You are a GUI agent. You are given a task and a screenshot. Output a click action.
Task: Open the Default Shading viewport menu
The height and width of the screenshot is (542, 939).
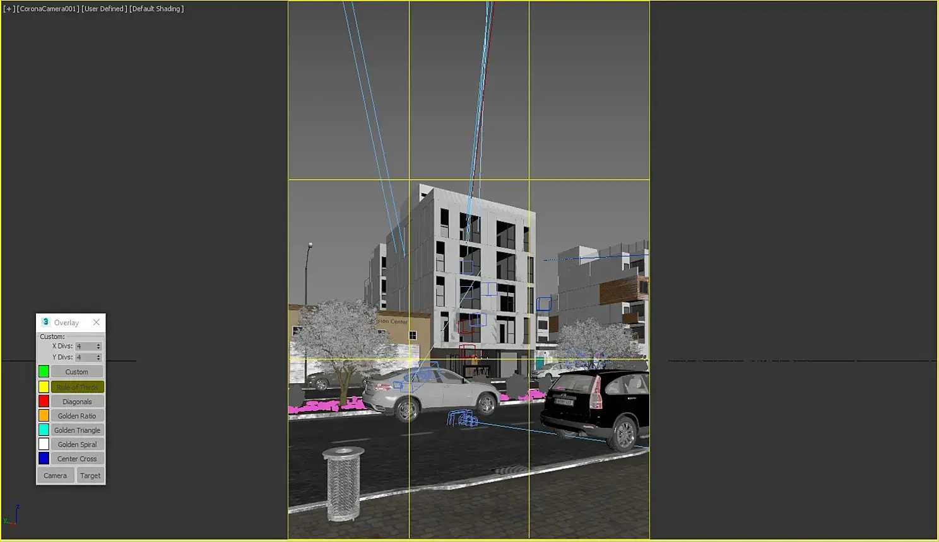click(x=156, y=9)
